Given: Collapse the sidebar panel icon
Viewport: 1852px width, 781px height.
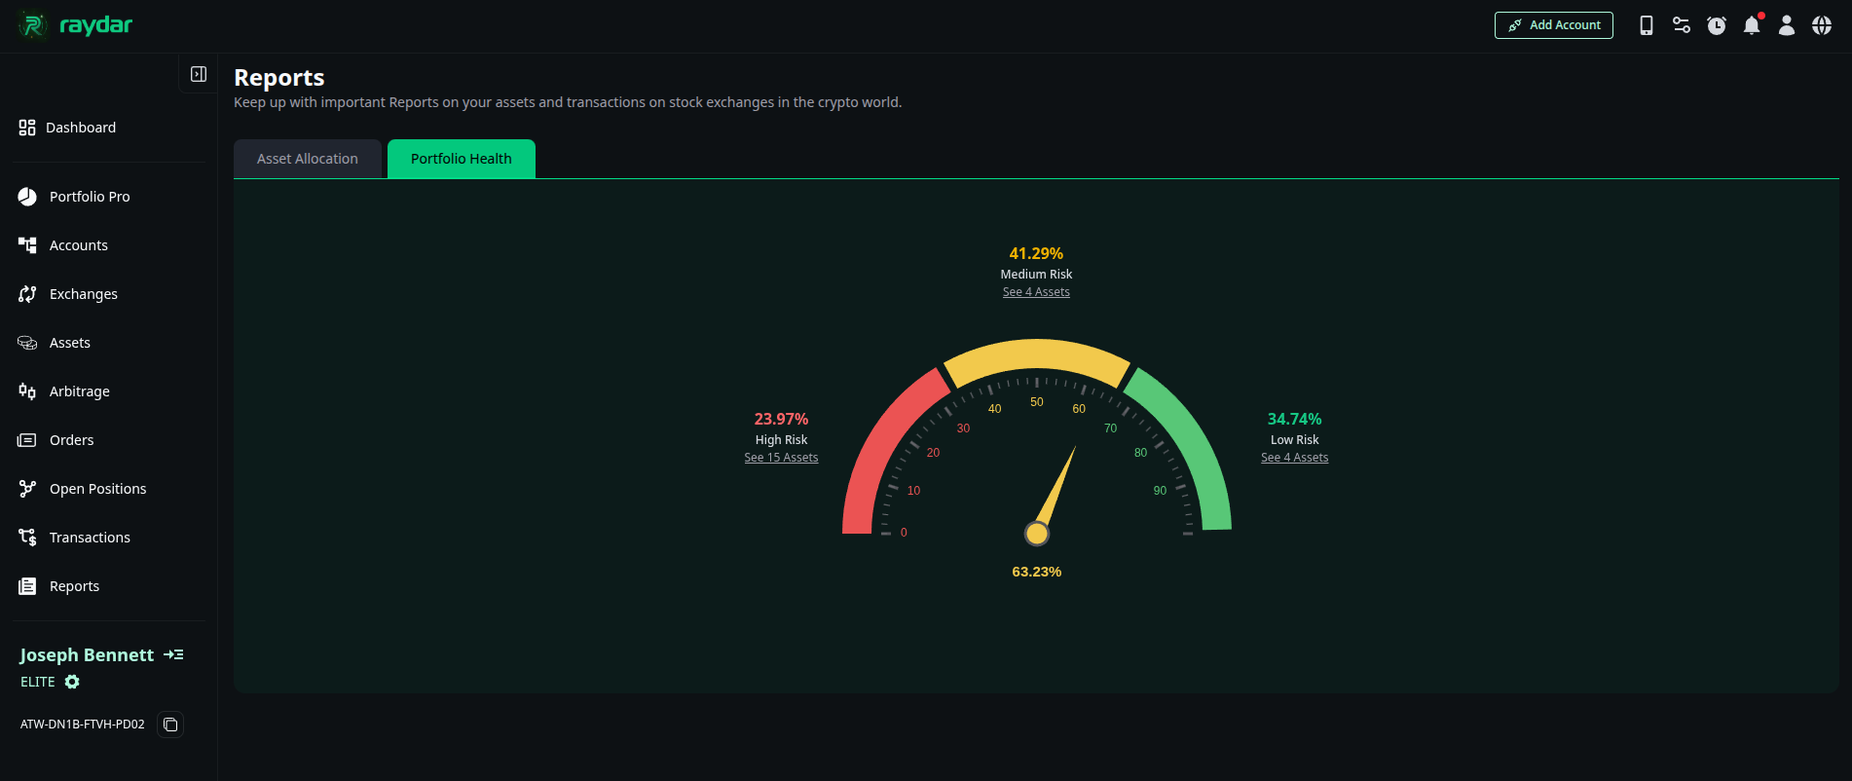Looking at the screenshot, I should click(199, 74).
